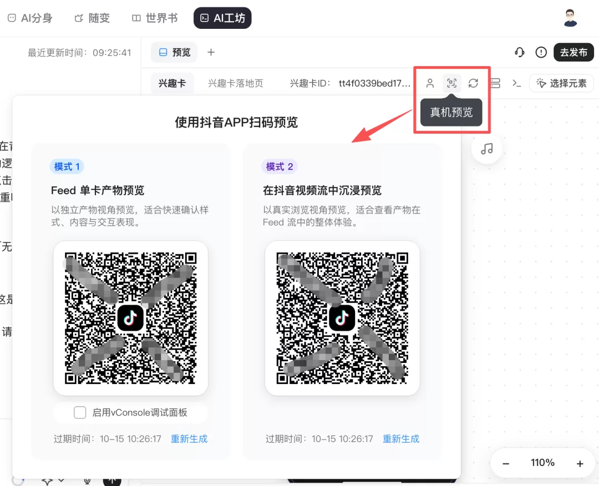599x486 pixels.
Task: Switch to the 随变 tab
Action: click(x=92, y=18)
